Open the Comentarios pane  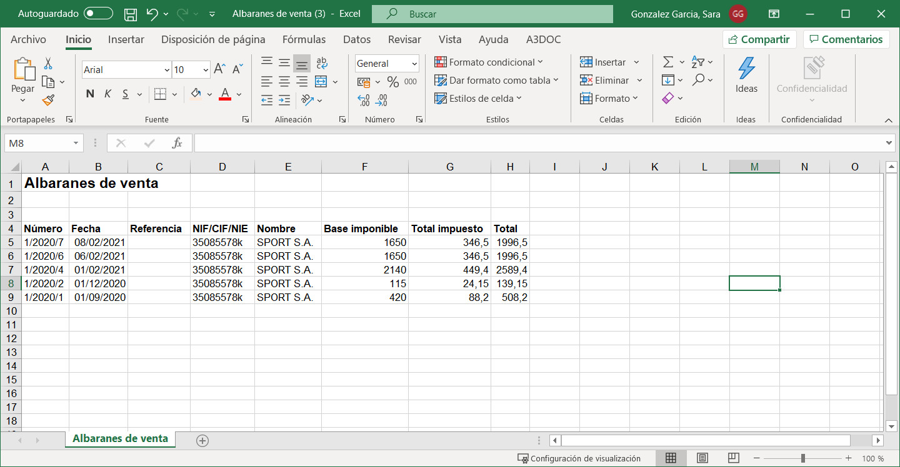tap(846, 39)
